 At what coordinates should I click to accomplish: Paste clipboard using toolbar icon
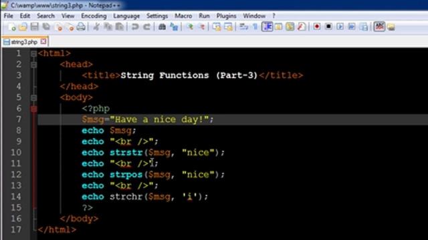[120, 27]
